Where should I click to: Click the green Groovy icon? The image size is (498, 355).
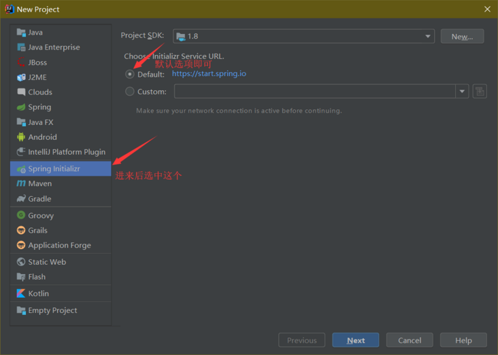pyautogui.click(x=21, y=215)
